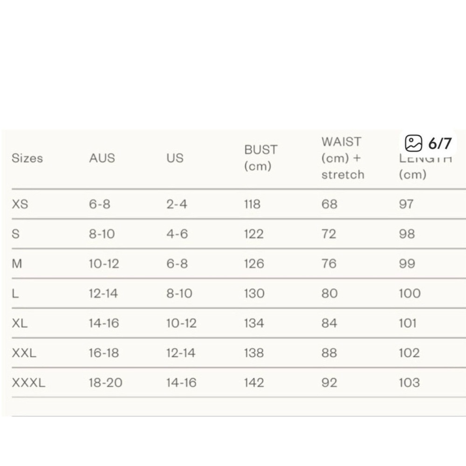
Task: Click the AUS column header
Action: (x=102, y=158)
